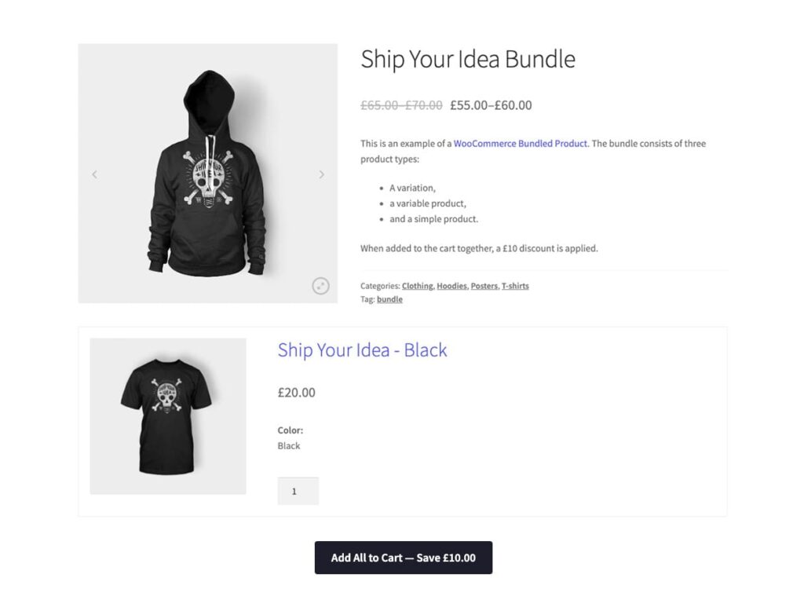The image size is (804, 600).
Task: Select the WooCommerce Bundled Product link
Action: [x=521, y=144]
